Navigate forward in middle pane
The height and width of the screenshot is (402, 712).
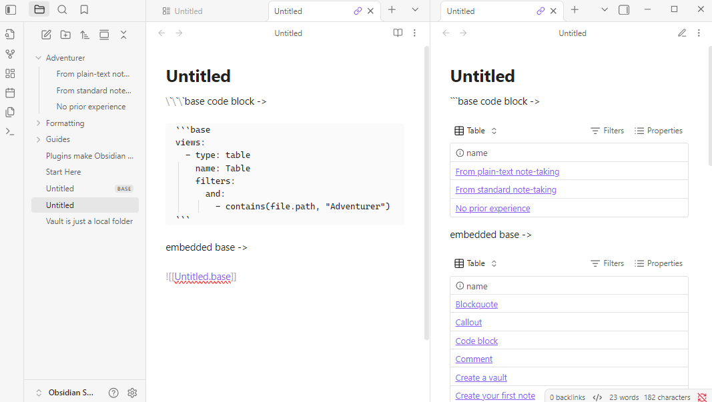pyautogui.click(x=179, y=33)
